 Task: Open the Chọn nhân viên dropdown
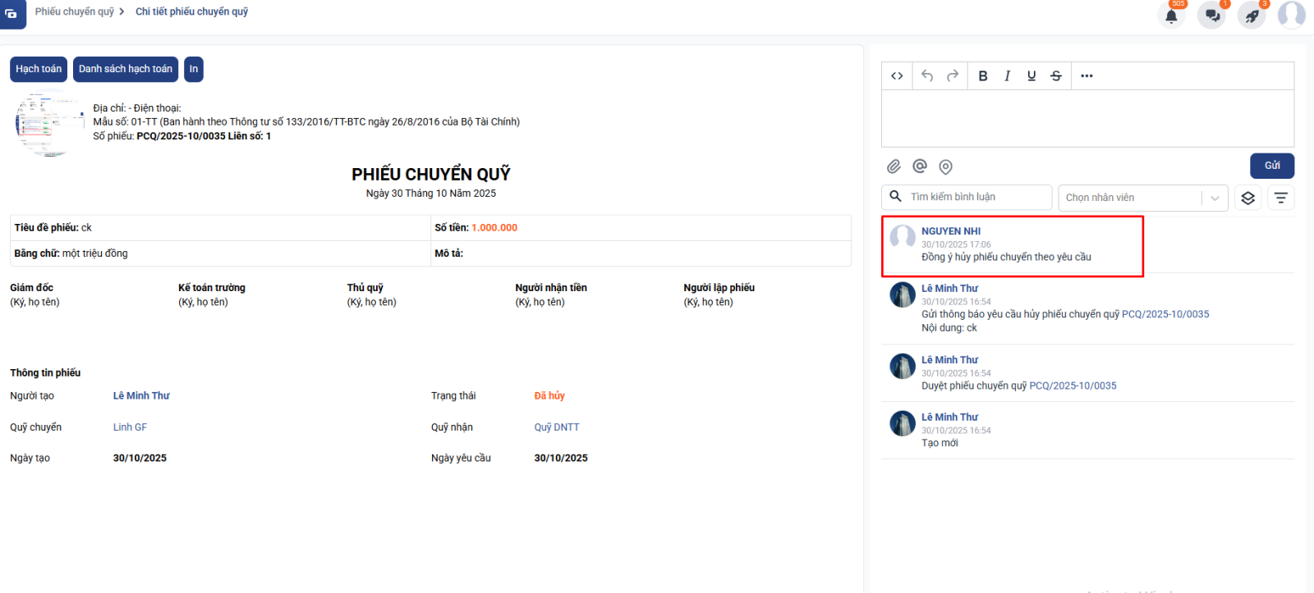(1142, 198)
